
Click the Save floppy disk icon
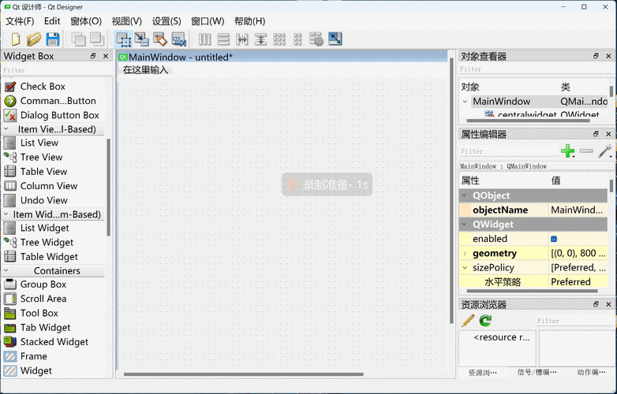click(53, 39)
